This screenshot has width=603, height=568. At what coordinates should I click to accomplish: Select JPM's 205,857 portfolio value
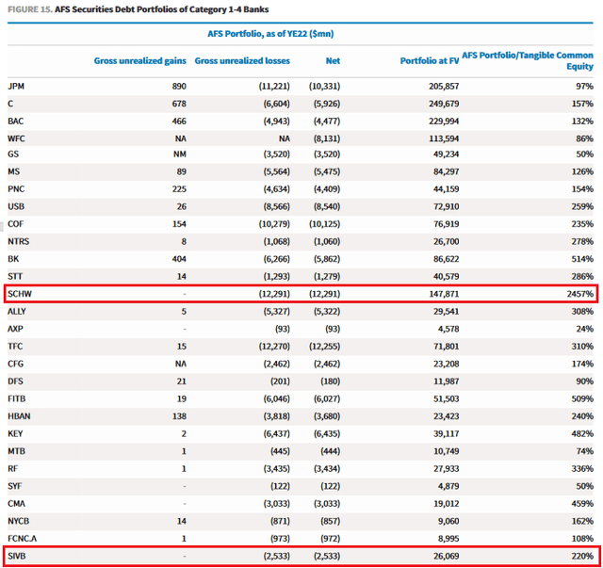point(438,86)
